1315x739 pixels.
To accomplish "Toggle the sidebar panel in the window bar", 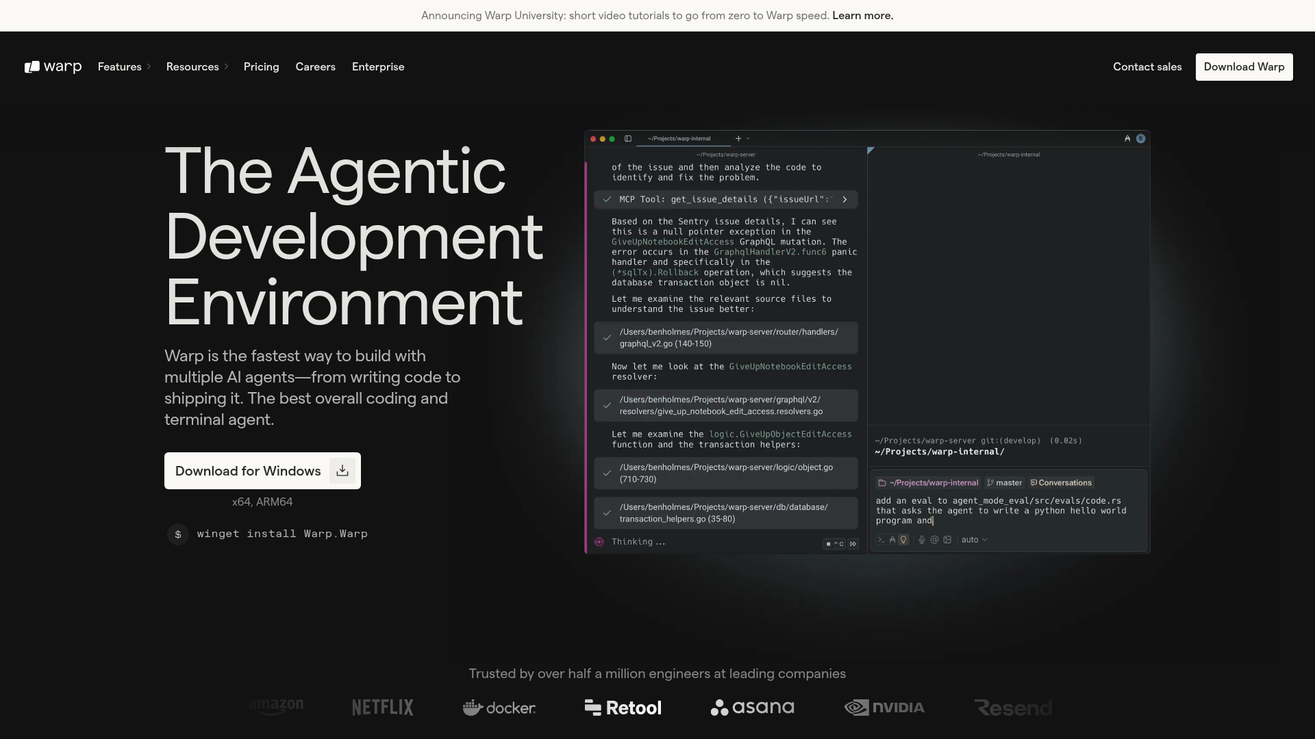I will 627,138.
